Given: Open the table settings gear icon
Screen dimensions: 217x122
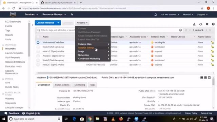Looking at the screenshot, I should [x=207, y=24].
